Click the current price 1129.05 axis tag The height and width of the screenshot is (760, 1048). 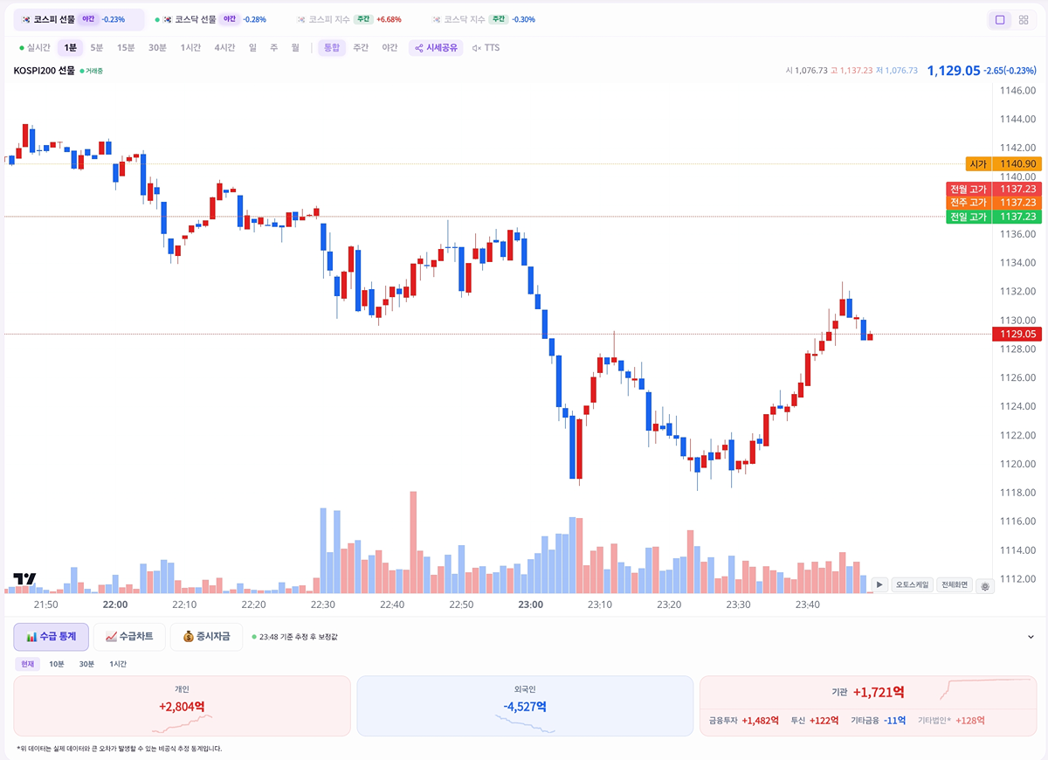point(1017,334)
